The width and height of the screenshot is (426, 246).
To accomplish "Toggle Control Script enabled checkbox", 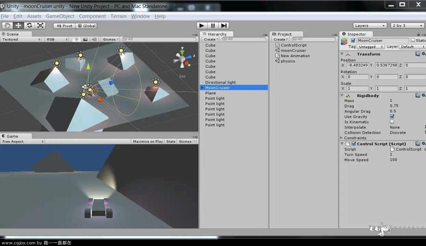I will [354, 144].
